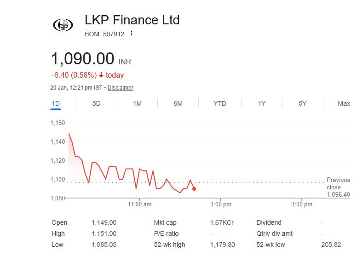Open the Disclaimer link
The height and width of the screenshot is (267, 357).
pos(121,88)
